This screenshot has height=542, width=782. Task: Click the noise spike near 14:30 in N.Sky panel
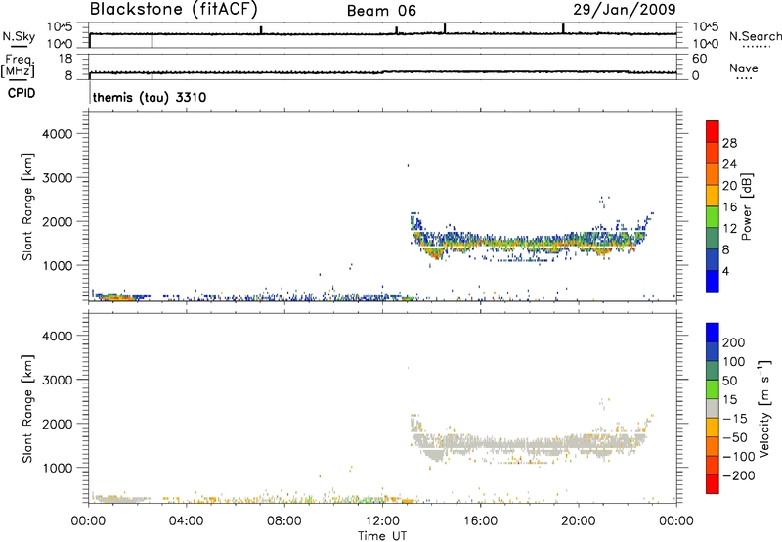(x=445, y=28)
